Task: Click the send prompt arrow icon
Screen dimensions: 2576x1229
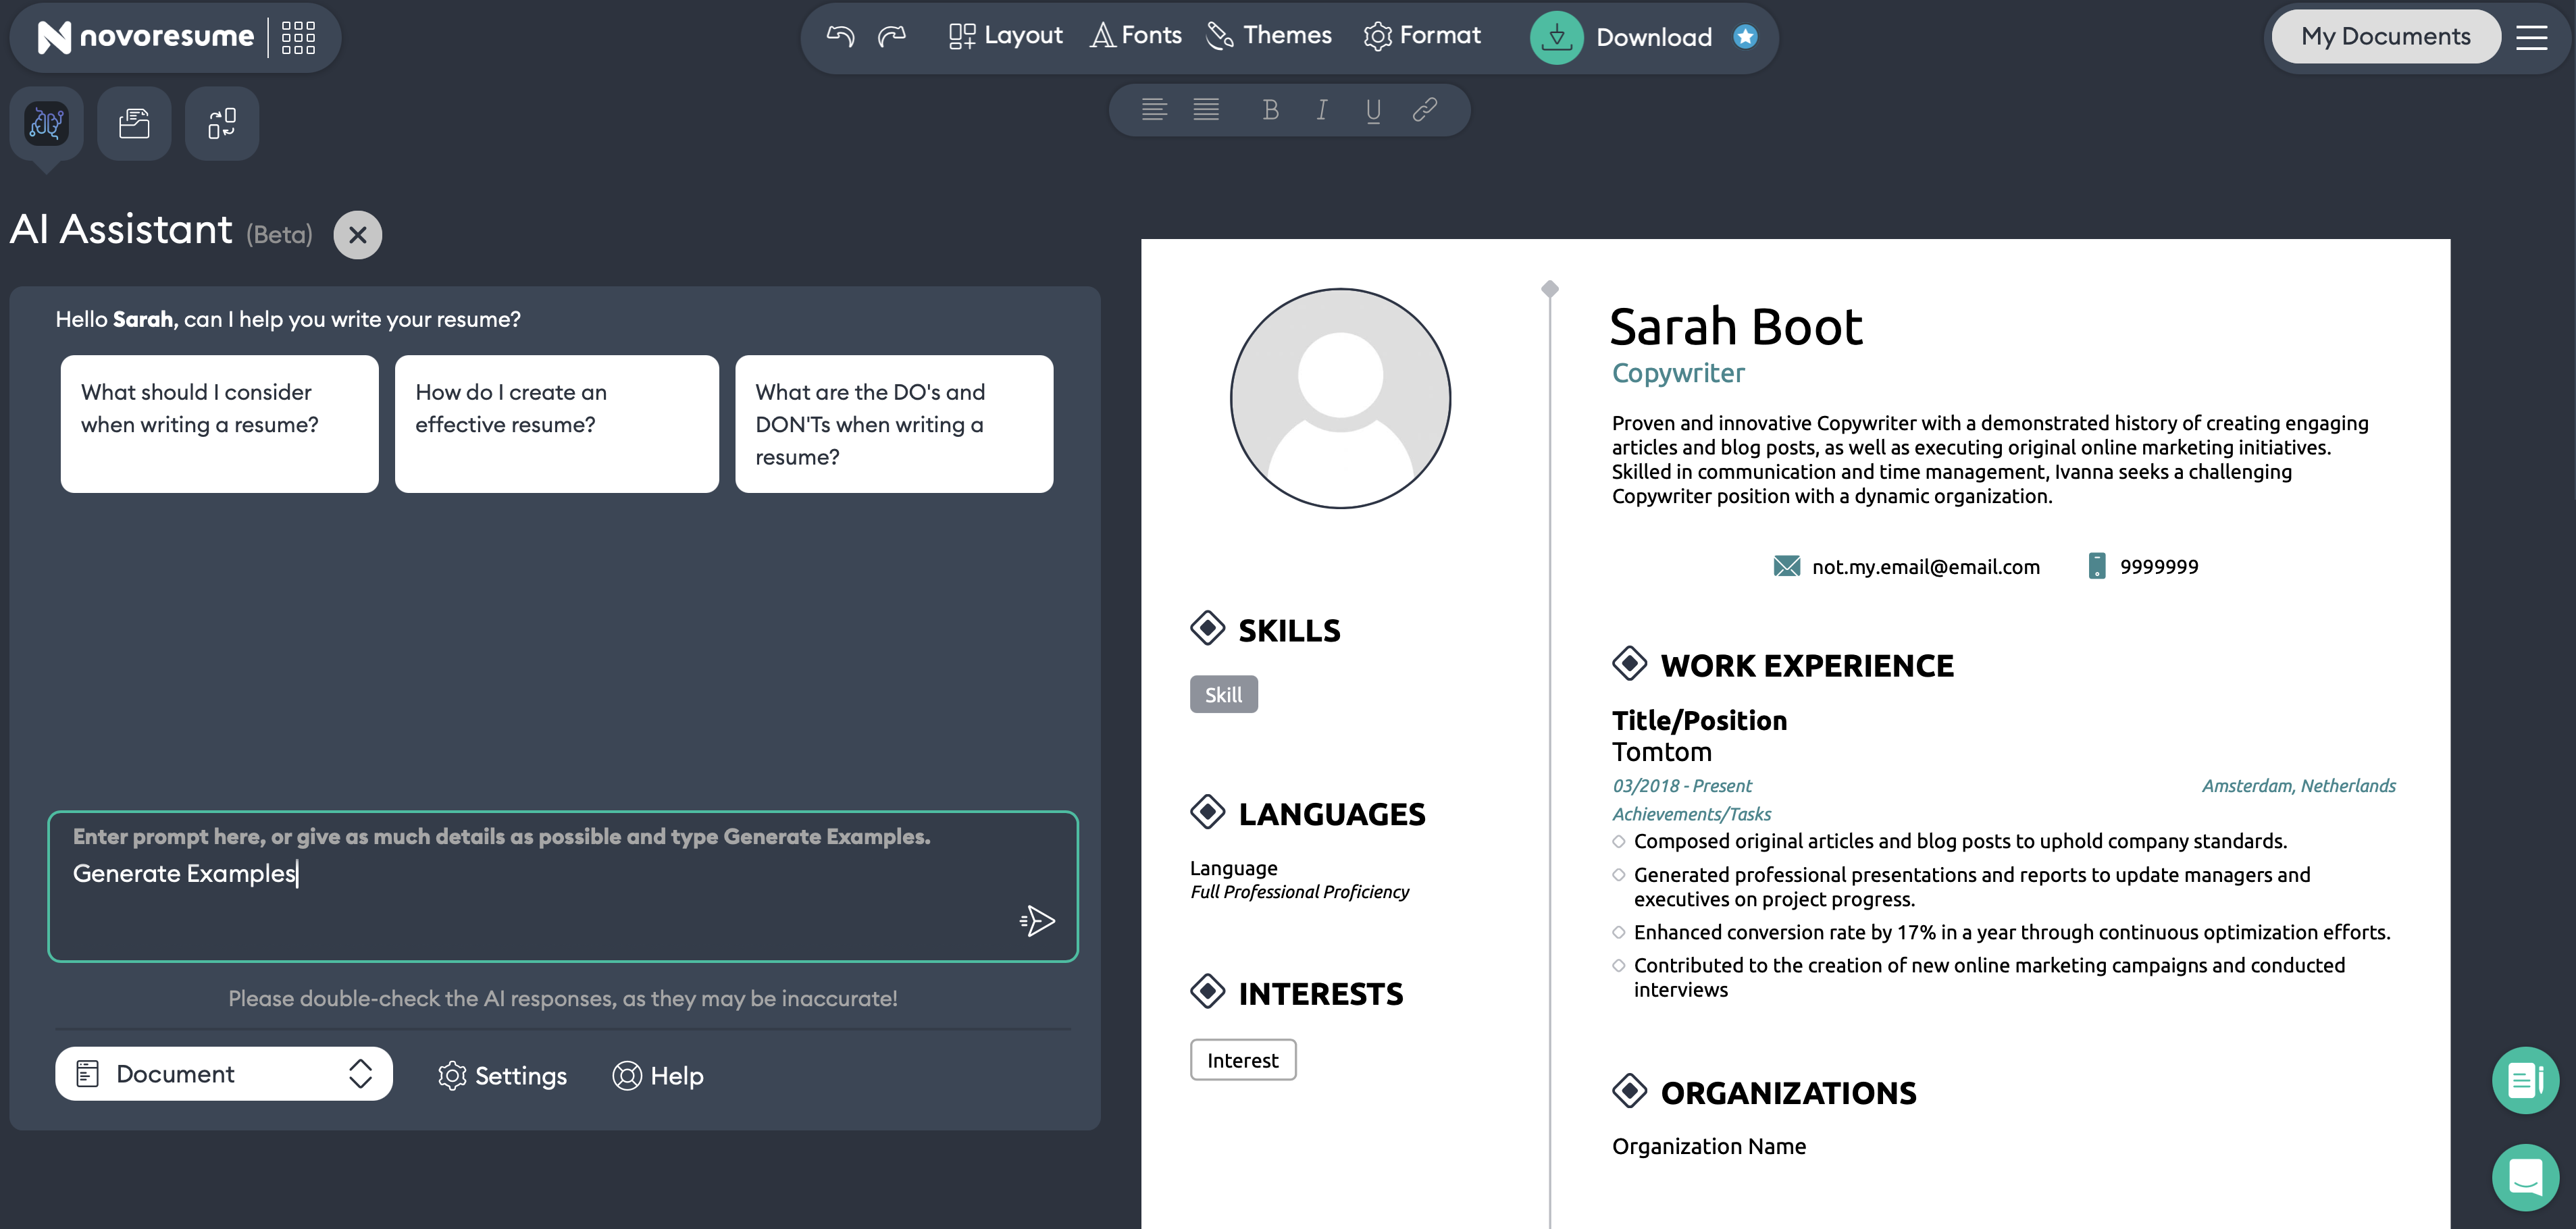Action: (1038, 920)
